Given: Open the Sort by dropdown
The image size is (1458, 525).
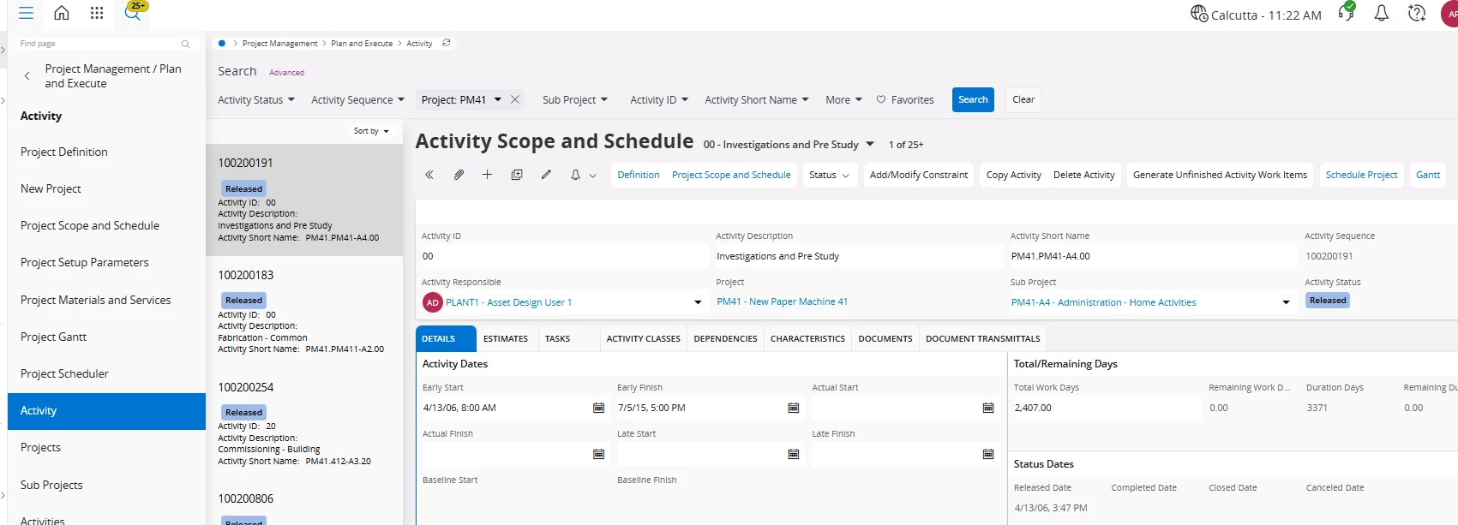Looking at the screenshot, I should 371,131.
